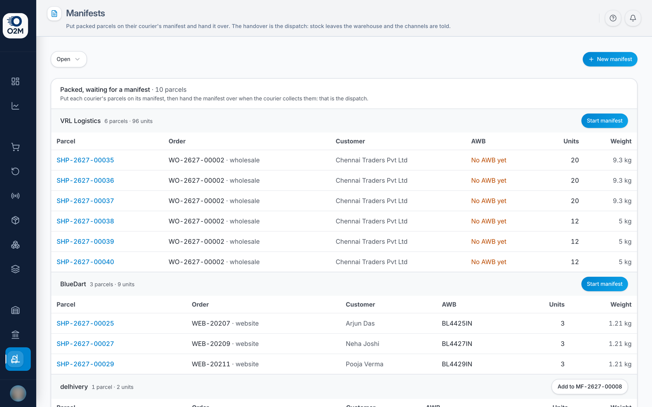Click AWB value BL4425IN
This screenshot has height=407, width=652.
click(x=457, y=323)
